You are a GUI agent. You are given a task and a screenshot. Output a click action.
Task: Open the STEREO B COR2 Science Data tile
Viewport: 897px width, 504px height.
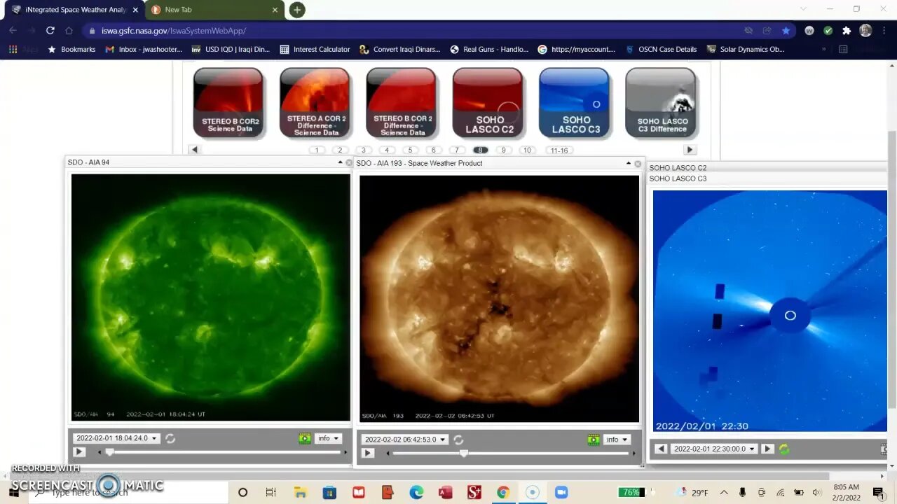(x=228, y=102)
